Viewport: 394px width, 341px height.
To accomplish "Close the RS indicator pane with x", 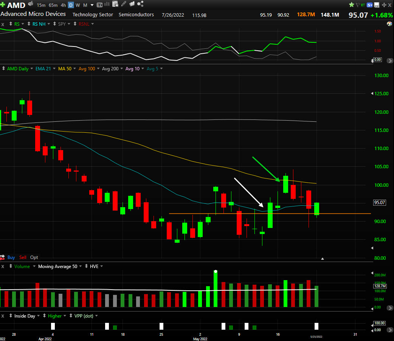I will coord(3,24).
